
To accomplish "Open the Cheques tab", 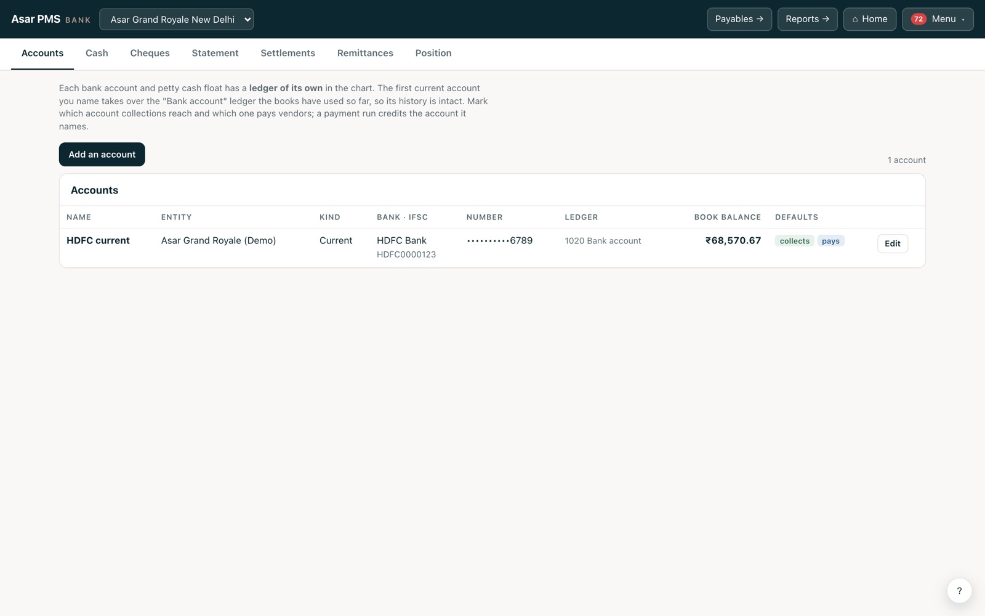I will click(x=150, y=53).
